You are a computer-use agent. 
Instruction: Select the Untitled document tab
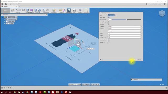(x=6, y=6)
